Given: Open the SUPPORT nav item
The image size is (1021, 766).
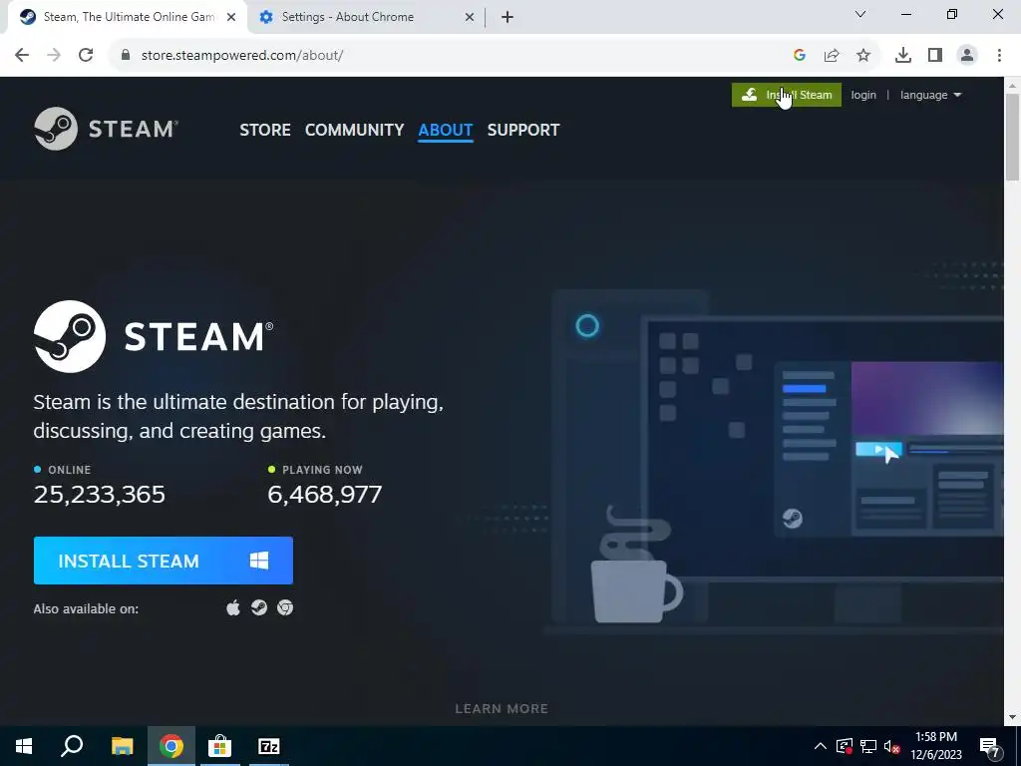Looking at the screenshot, I should coord(523,130).
